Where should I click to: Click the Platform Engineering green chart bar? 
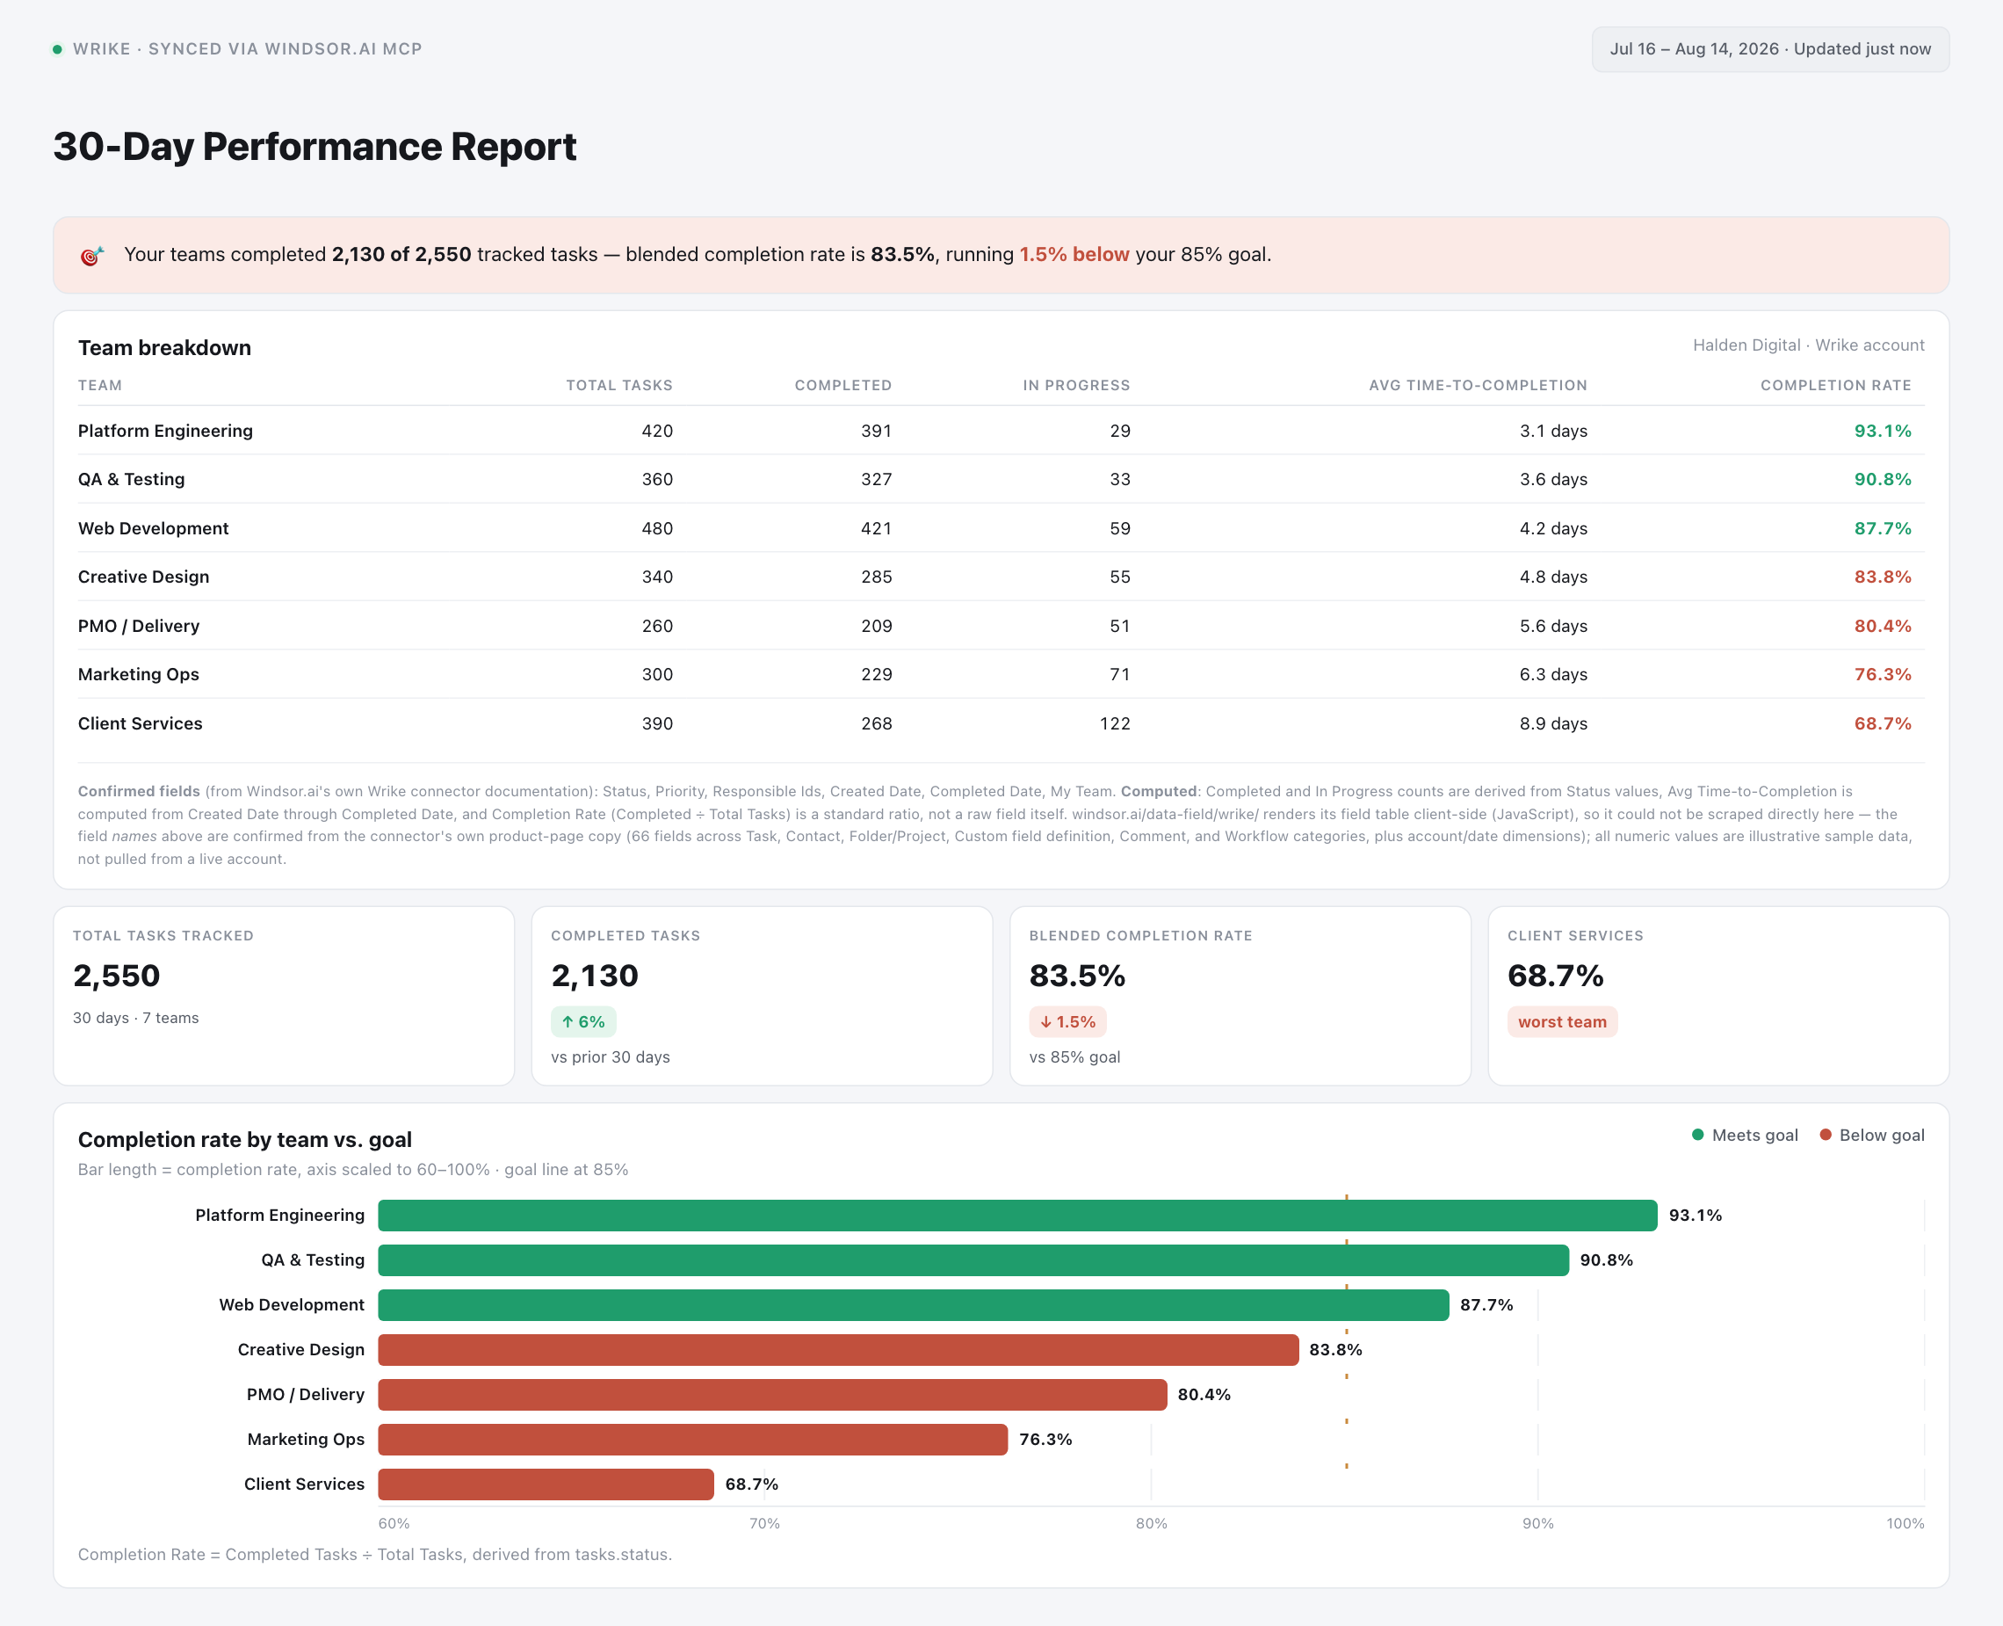1017,1215
